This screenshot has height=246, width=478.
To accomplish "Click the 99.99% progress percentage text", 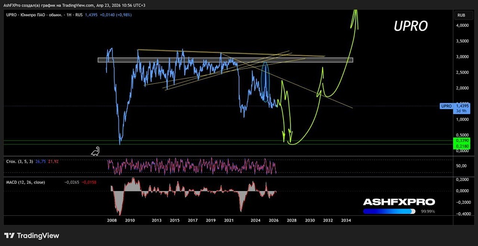I will (x=428, y=212).
